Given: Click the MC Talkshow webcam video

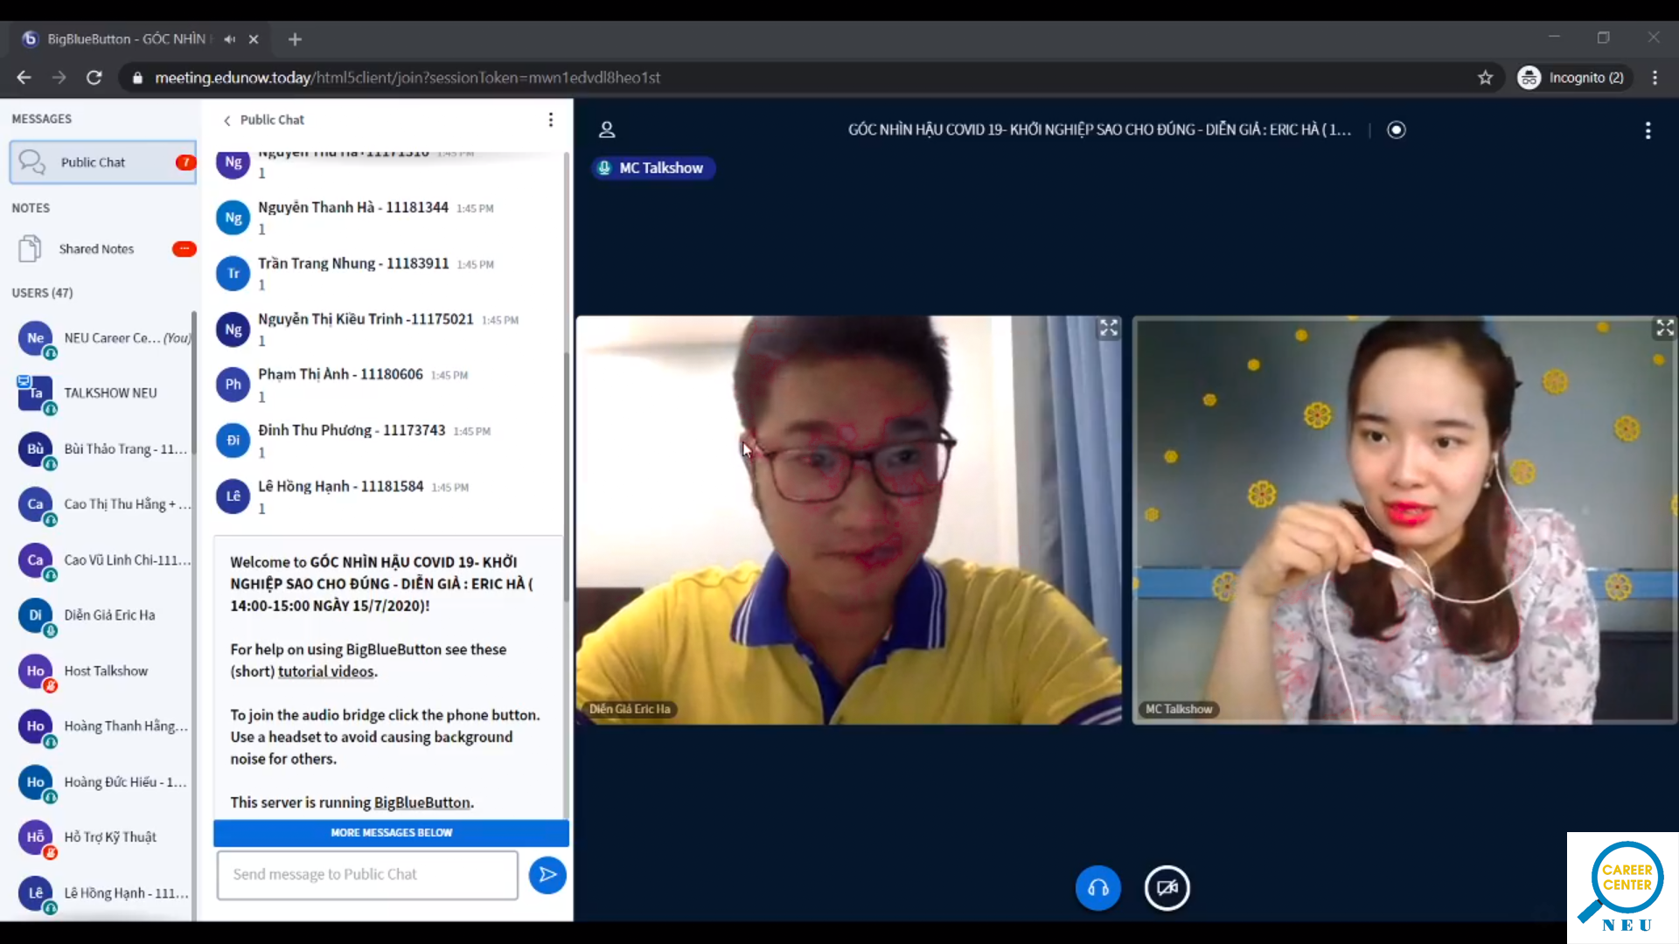Looking at the screenshot, I should pos(1404,520).
